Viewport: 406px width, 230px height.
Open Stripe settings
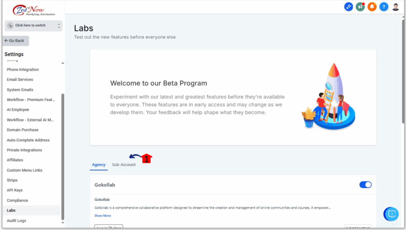tap(12, 181)
